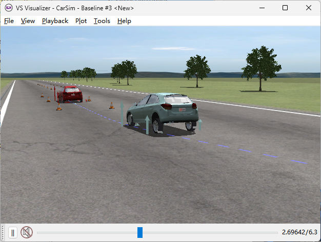Toggle the muted sound icon
This screenshot has height=242, width=321.
tap(27, 233)
